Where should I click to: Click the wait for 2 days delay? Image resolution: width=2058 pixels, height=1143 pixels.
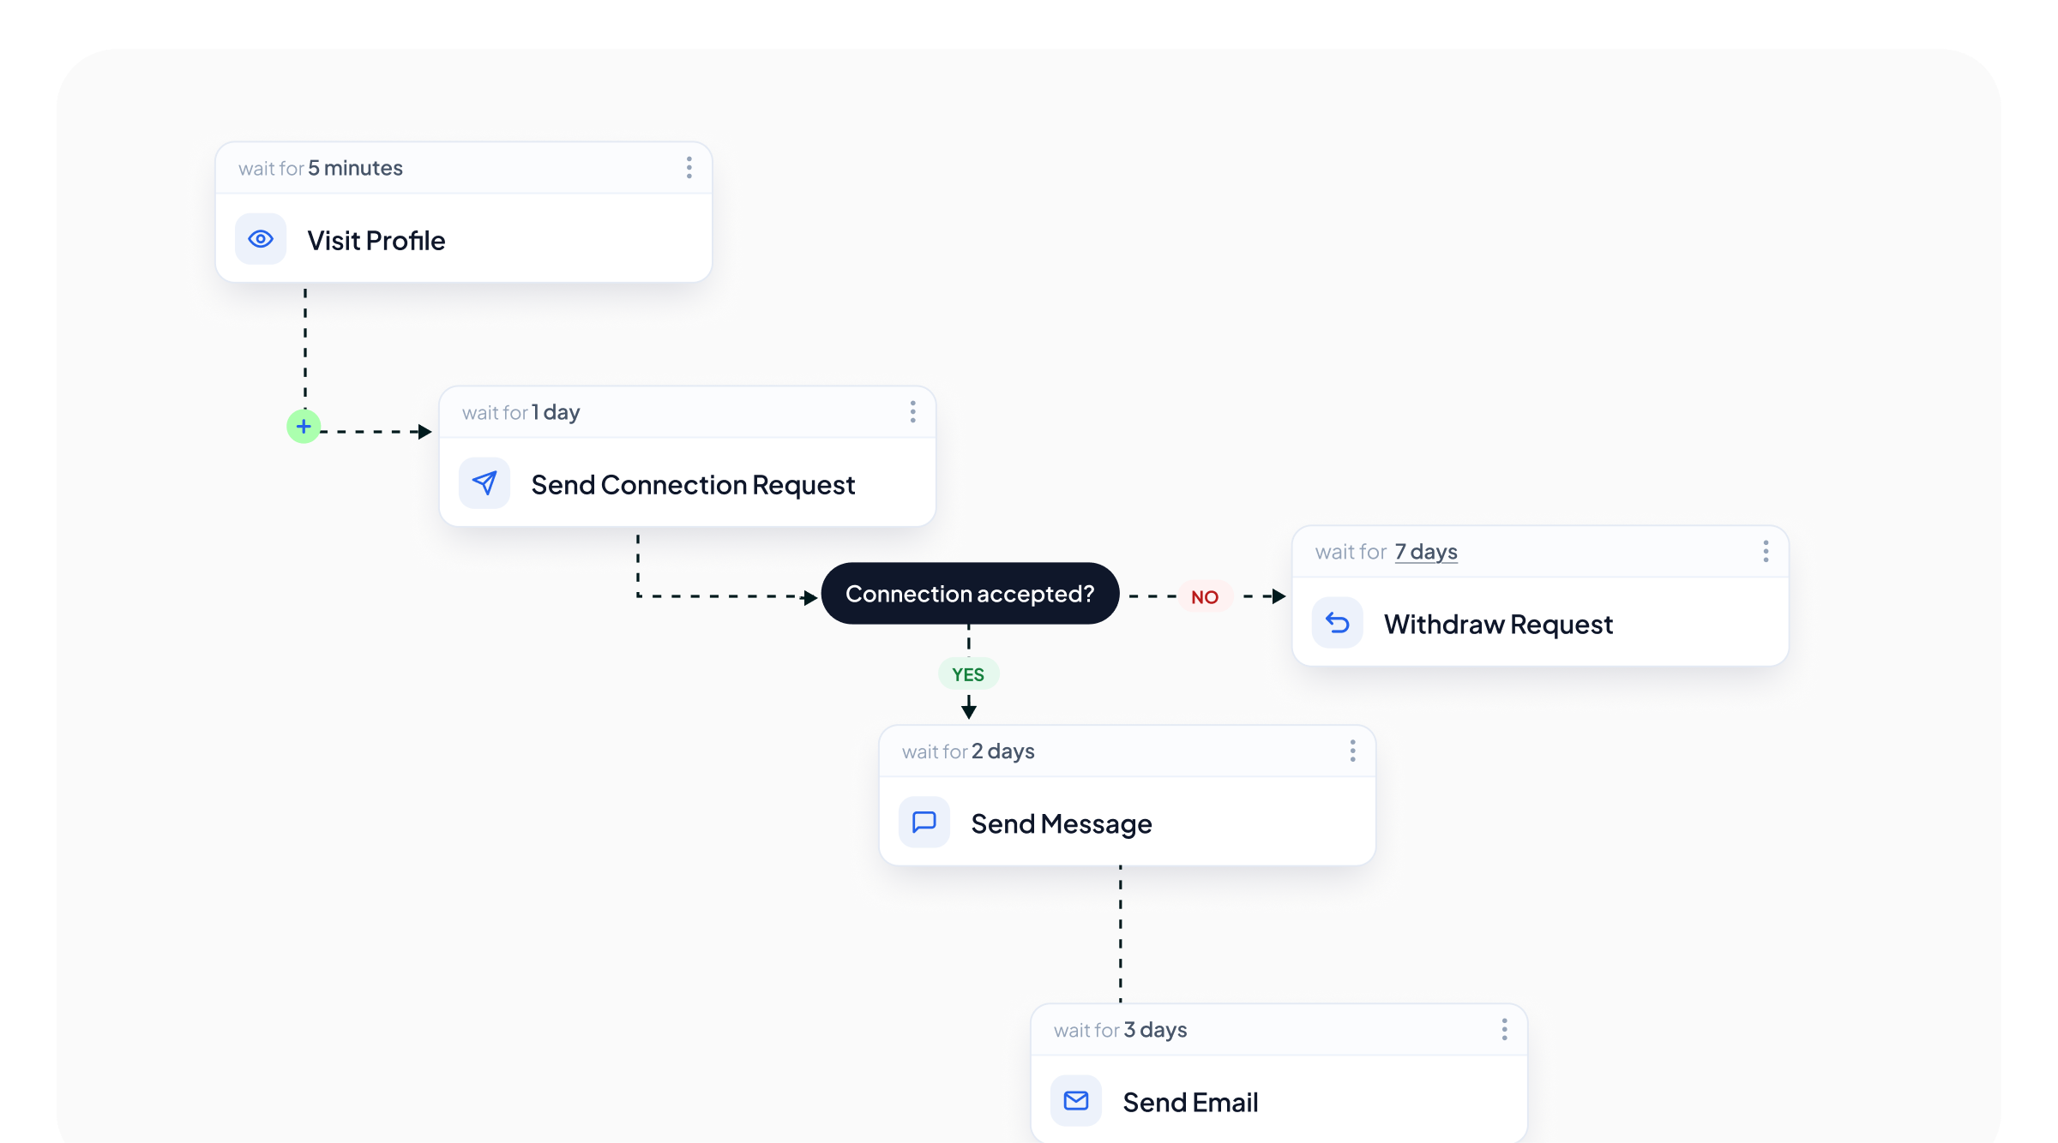coord(968,751)
